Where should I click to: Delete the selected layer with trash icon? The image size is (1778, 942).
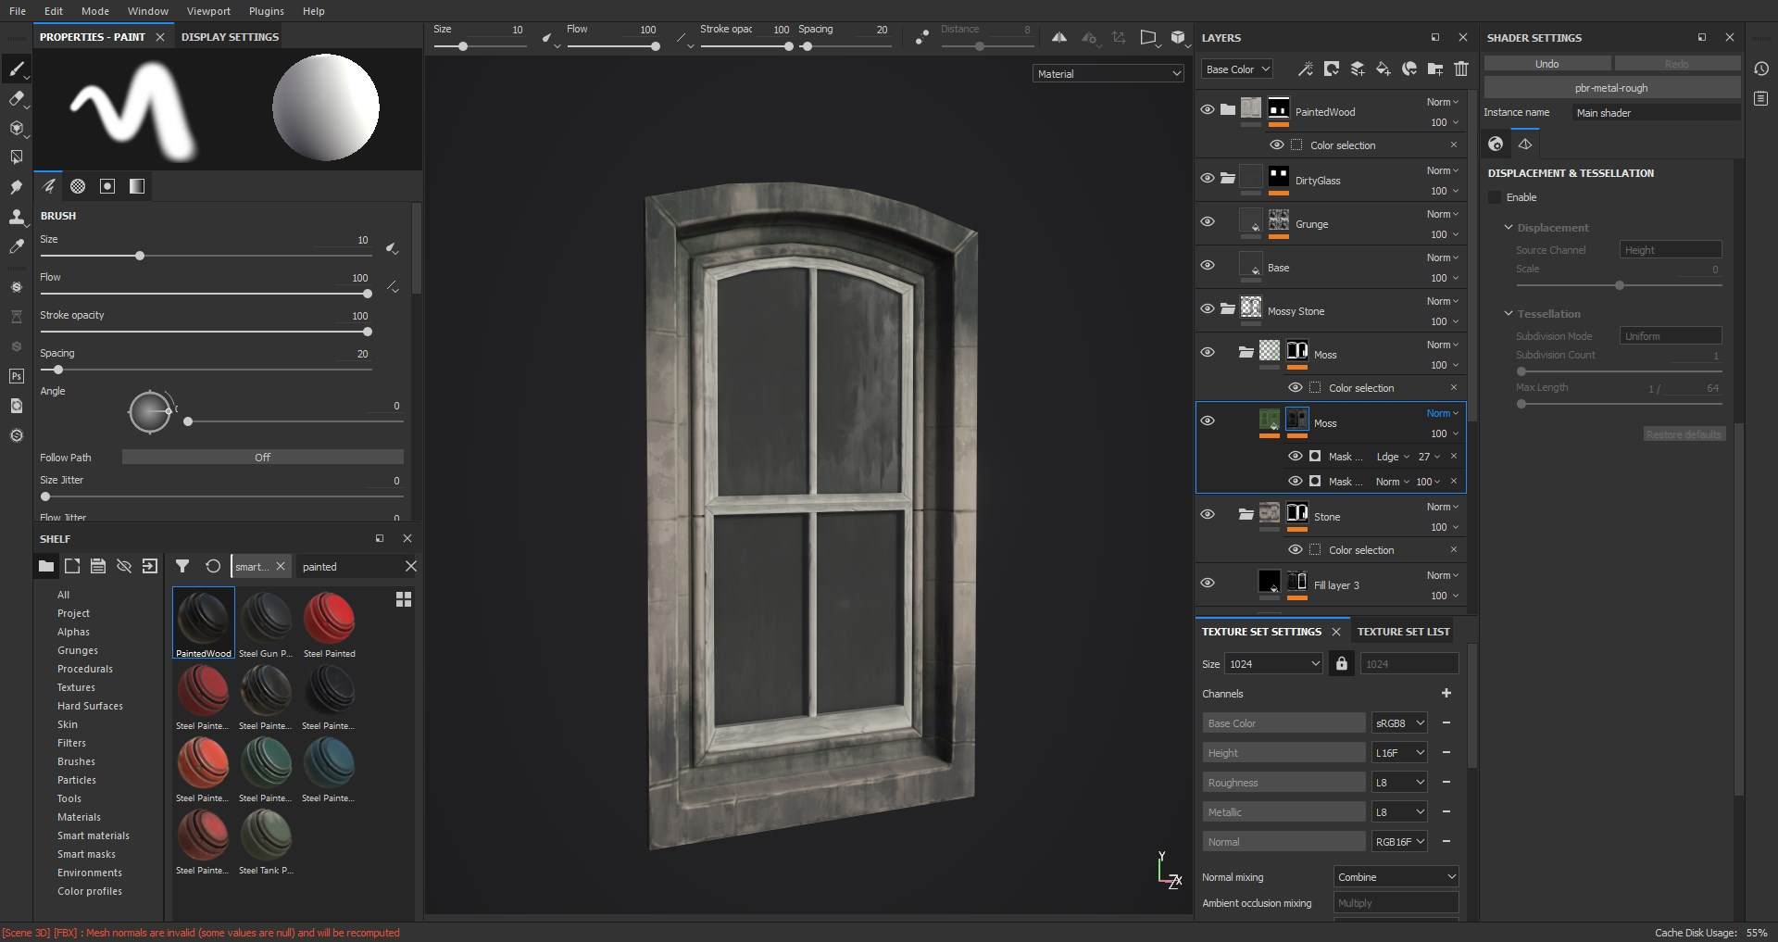coord(1461,69)
